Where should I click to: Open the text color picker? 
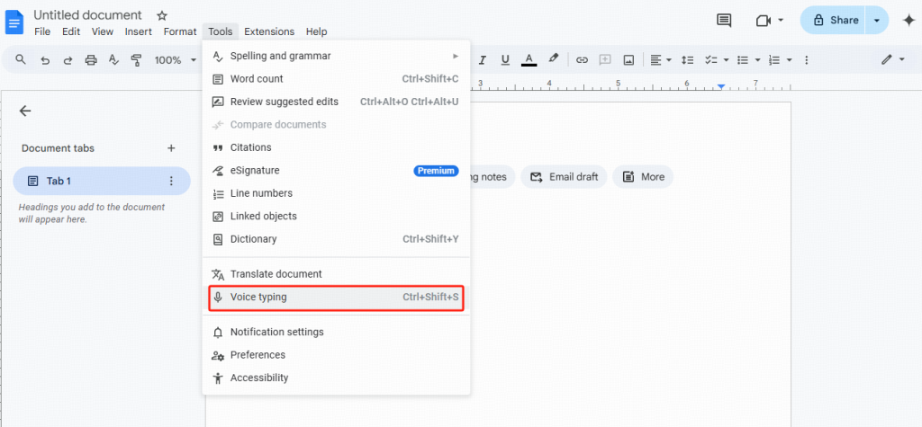click(529, 60)
